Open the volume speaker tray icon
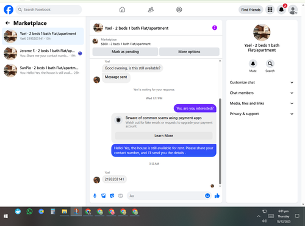The height and width of the screenshot is (226, 305). coord(264,221)
